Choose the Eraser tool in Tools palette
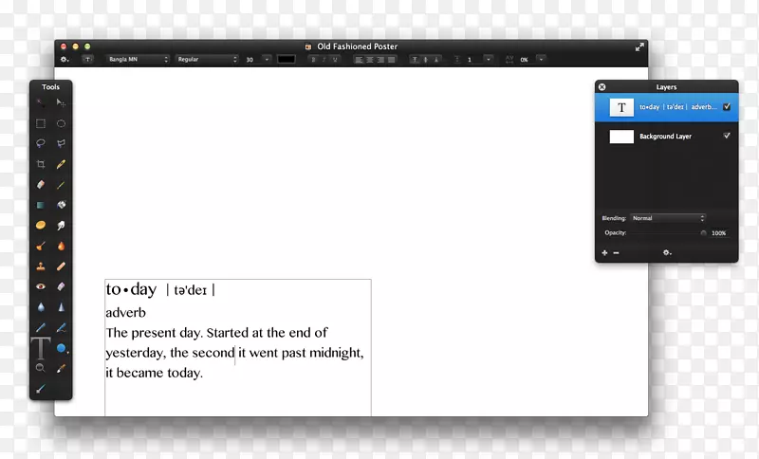Viewport: 759px width, 459px height. [41, 185]
